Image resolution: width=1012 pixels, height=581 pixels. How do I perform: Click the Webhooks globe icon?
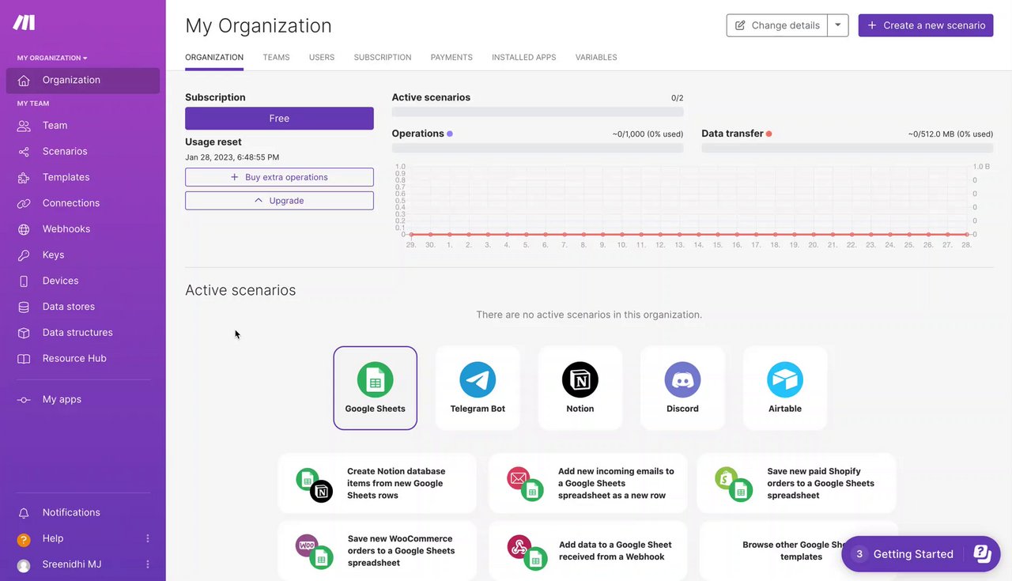point(24,229)
